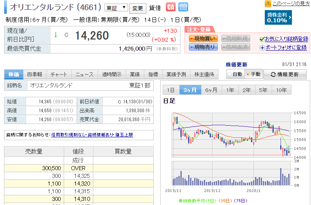This screenshot has width=311, height=205.
Task: Click the 信用新規 button
Action: point(236,38)
